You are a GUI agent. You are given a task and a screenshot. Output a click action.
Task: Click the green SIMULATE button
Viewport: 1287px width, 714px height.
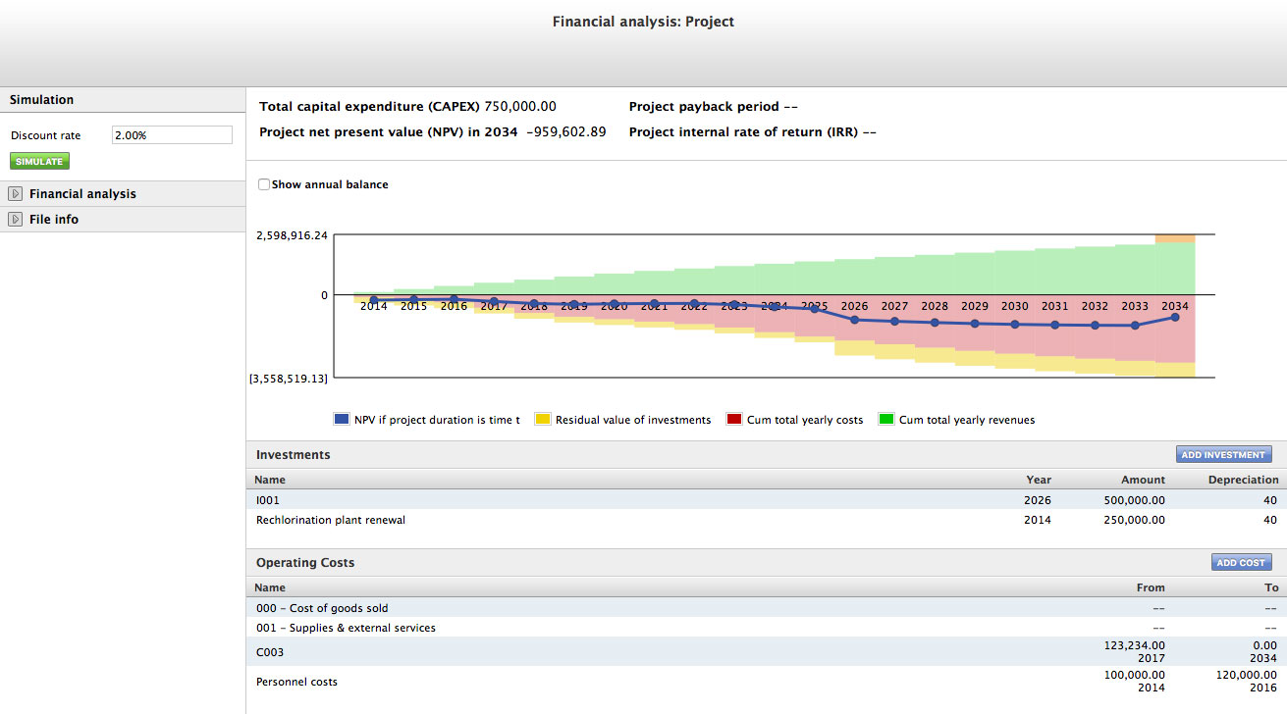[x=39, y=162]
